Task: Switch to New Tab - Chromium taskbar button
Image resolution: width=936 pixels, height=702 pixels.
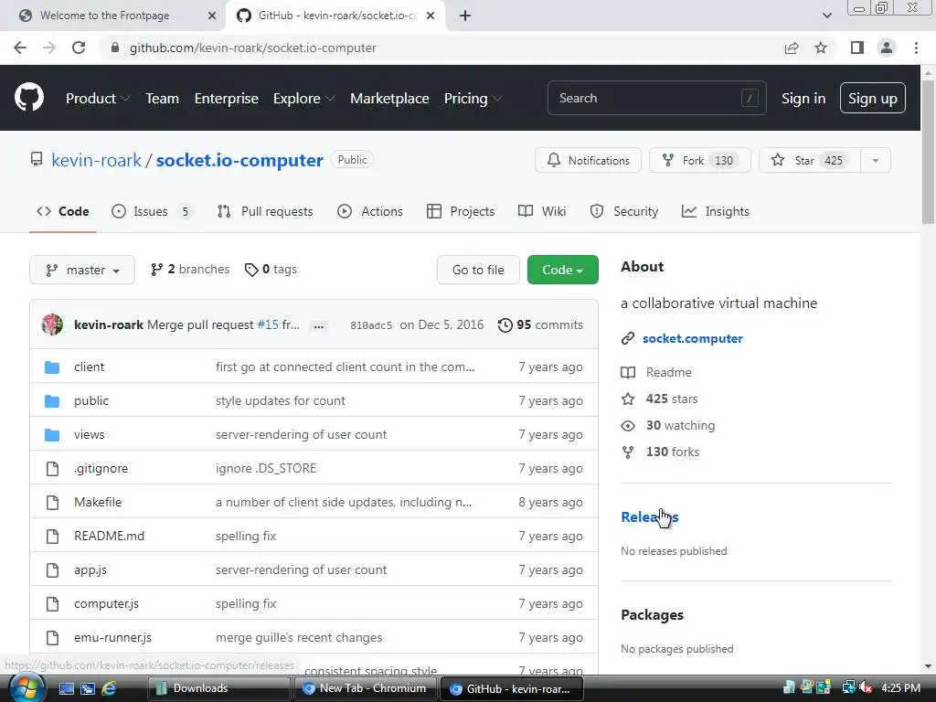Action: coord(365,688)
